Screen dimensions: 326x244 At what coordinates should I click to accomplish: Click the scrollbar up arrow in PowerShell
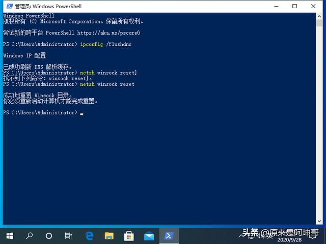(319, 16)
